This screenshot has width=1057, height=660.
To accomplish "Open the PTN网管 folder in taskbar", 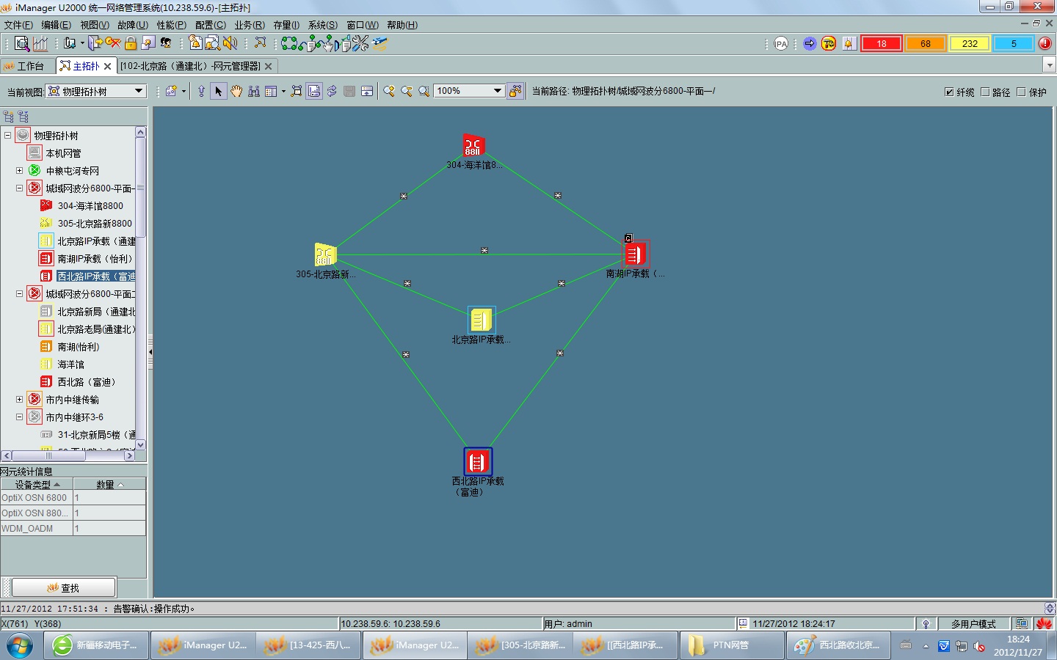I will 730,645.
